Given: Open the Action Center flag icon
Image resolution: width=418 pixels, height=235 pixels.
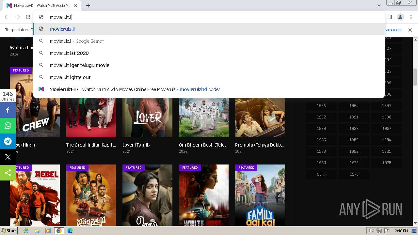Looking at the screenshot, I should coord(387,231).
